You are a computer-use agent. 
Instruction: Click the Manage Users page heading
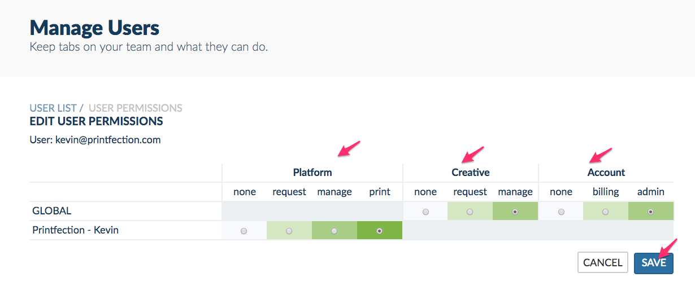94,28
